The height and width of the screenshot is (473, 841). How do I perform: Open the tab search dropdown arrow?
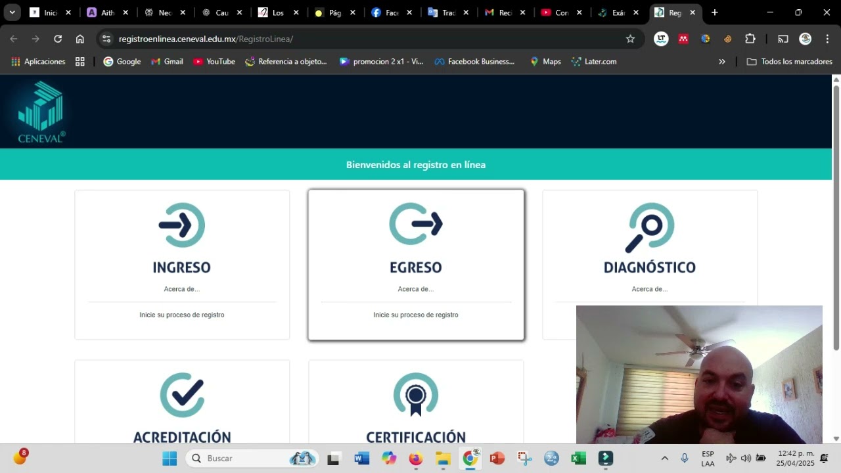12,12
